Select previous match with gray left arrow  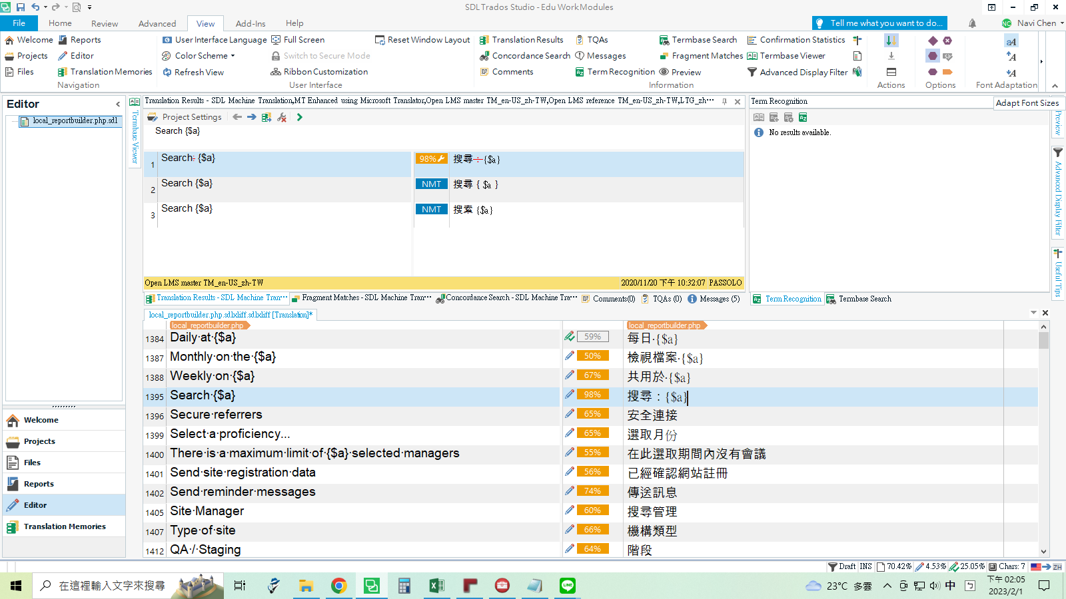point(237,117)
